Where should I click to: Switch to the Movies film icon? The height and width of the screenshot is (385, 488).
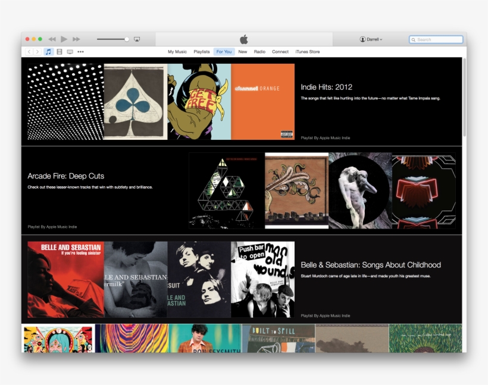(x=60, y=52)
